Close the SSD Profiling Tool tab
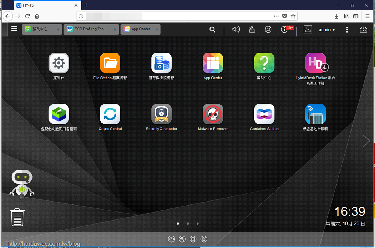The height and width of the screenshot is (248, 375). (x=115, y=29)
